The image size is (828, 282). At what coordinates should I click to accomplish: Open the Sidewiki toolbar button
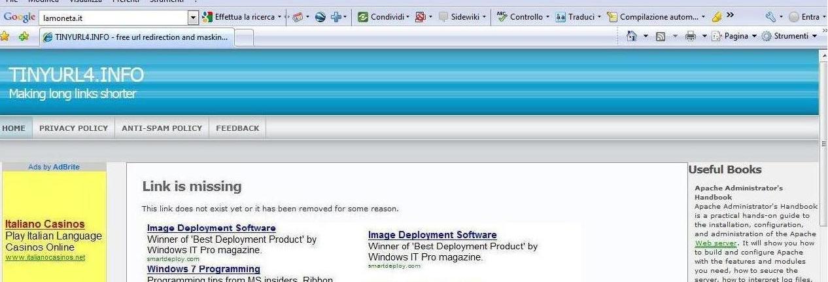tap(459, 17)
